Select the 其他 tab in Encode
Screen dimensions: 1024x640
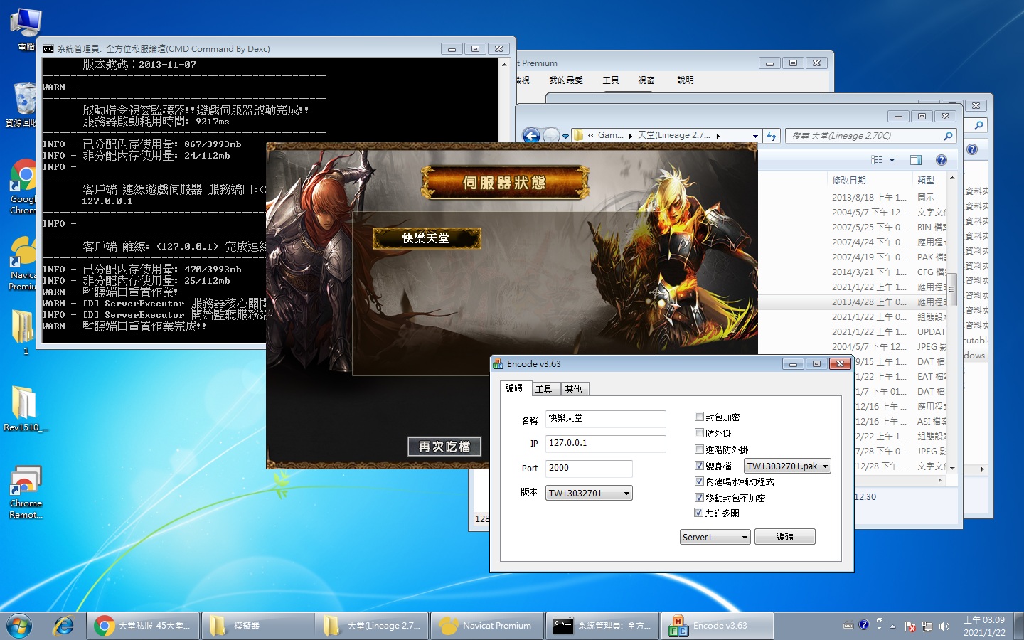(x=574, y=389)
